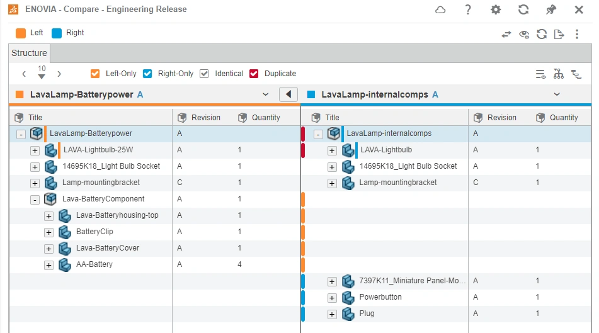The width and height of the screenshot is (599, 333).
Task: Click the LavaLamp-Batterypower assembly icon
Action: 37,133
